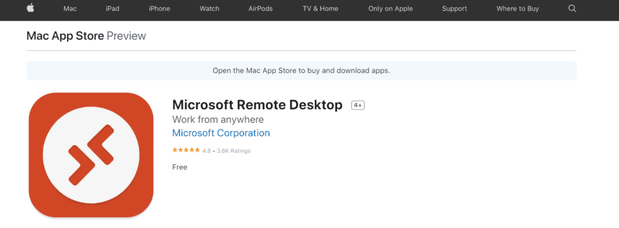Click the 4+ age rating badge
The width and height of the screenshot is (619, 228).
[x=358, y=105]
